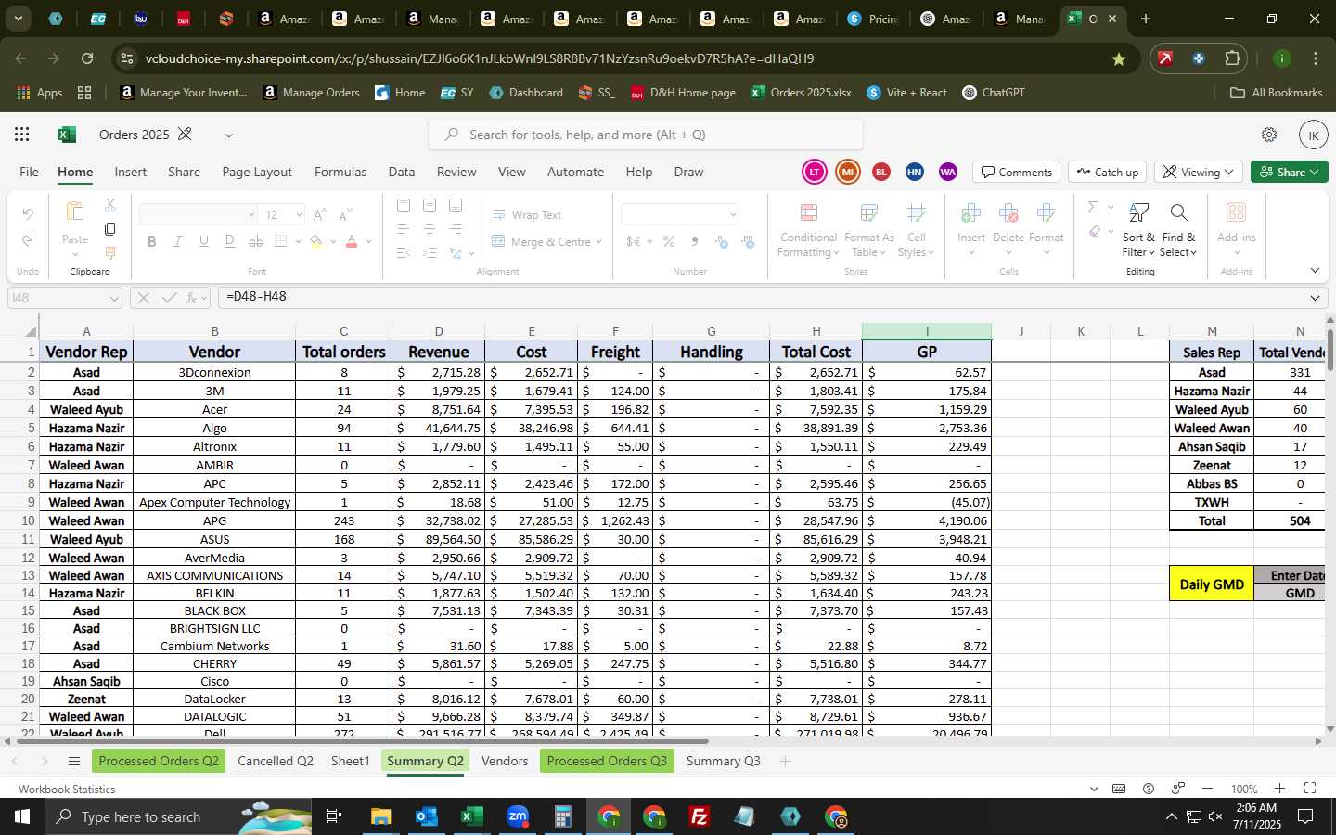Open Orders 2025.xlsx bookmark
The height and width of the screenshot is (835, 1336).
[801, 93]
